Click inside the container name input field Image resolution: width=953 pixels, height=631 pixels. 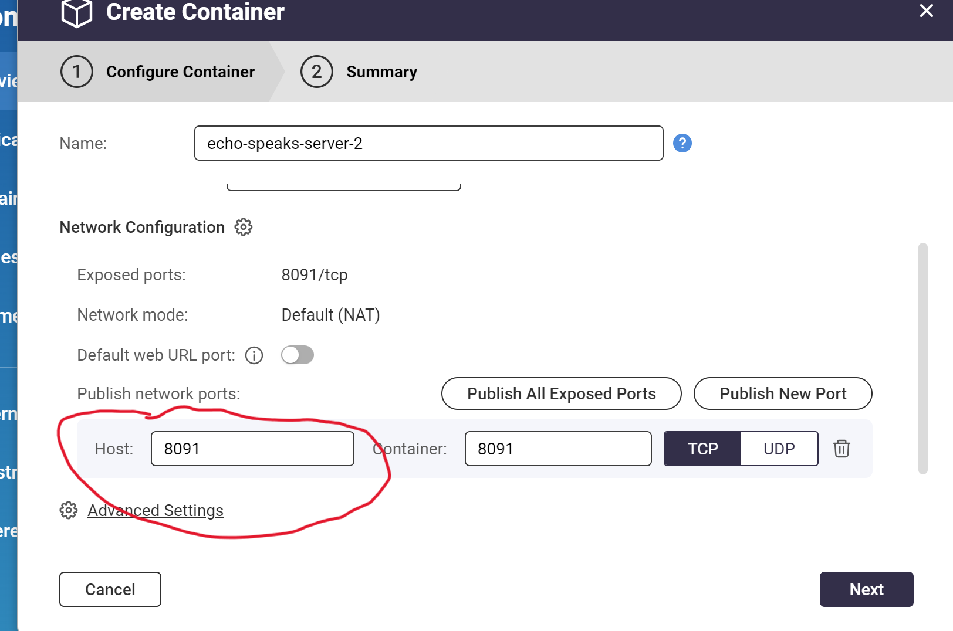[x=428, y=143]
